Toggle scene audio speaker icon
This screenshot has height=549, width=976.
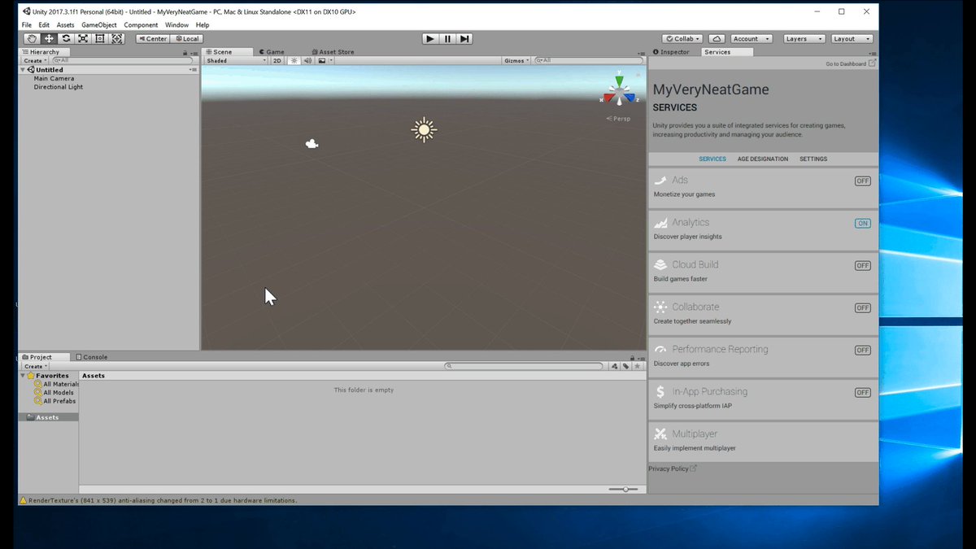point(307,60)
